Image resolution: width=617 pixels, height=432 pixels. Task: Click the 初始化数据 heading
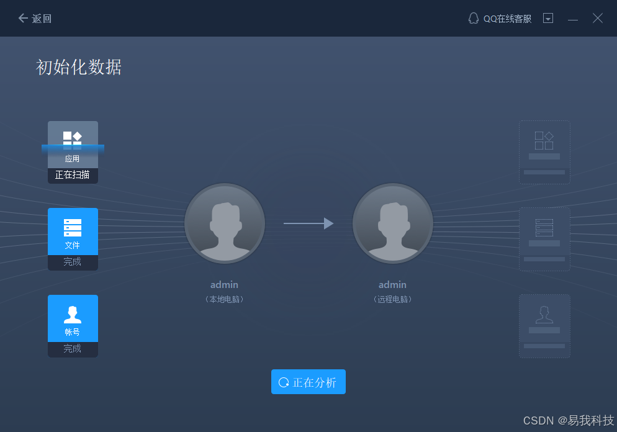[x=79, y=67]
